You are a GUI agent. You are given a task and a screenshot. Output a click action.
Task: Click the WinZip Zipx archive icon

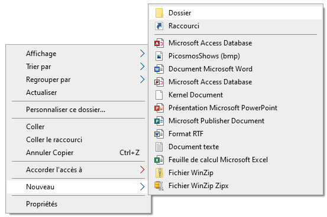(159, 186)
